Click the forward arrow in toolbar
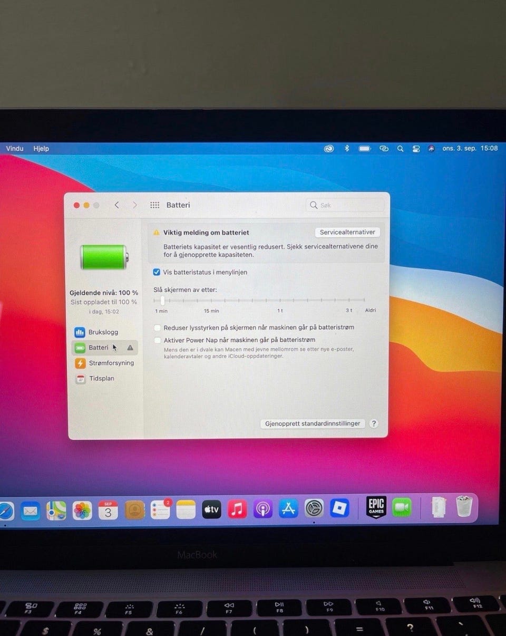 click(x=135, y=205)
